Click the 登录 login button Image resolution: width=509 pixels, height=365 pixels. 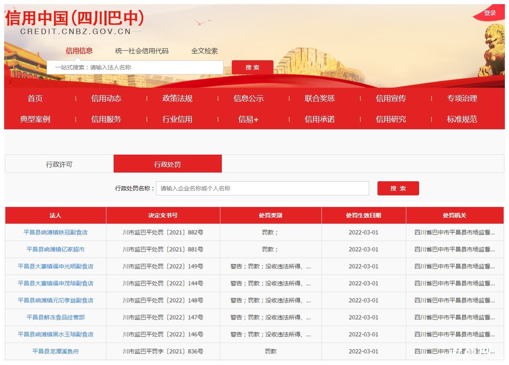(x=489, y=13)
